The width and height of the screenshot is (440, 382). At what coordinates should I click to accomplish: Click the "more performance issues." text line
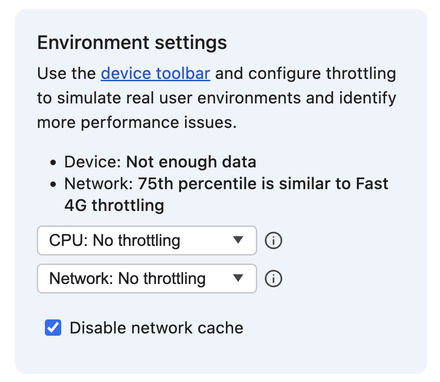pyautogui.click(x=137, y=122)
